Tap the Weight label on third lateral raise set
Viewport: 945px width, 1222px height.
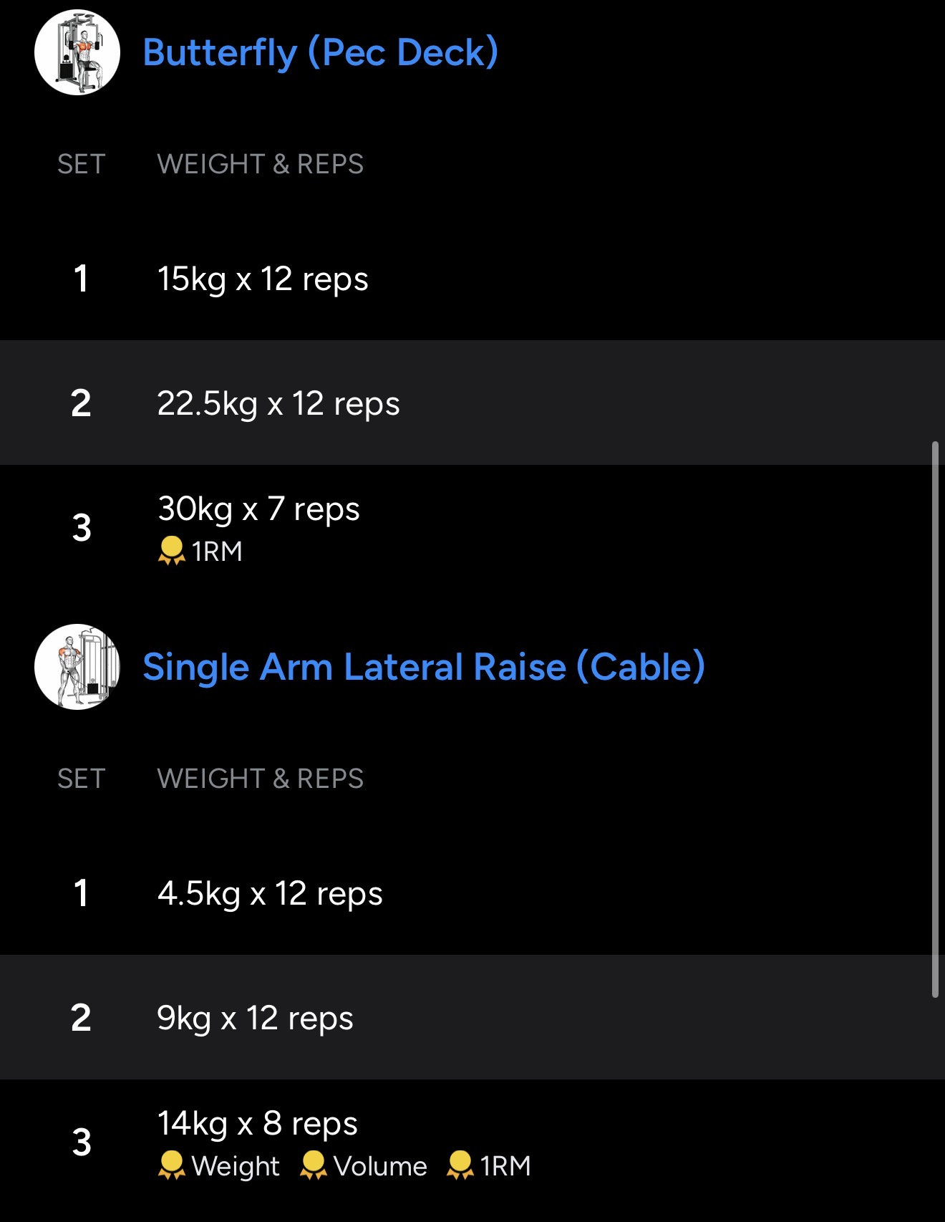pyautogui.click(x=236, y=1166)
